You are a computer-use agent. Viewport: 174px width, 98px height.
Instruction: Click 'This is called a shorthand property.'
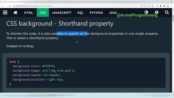tap(33, 38)
